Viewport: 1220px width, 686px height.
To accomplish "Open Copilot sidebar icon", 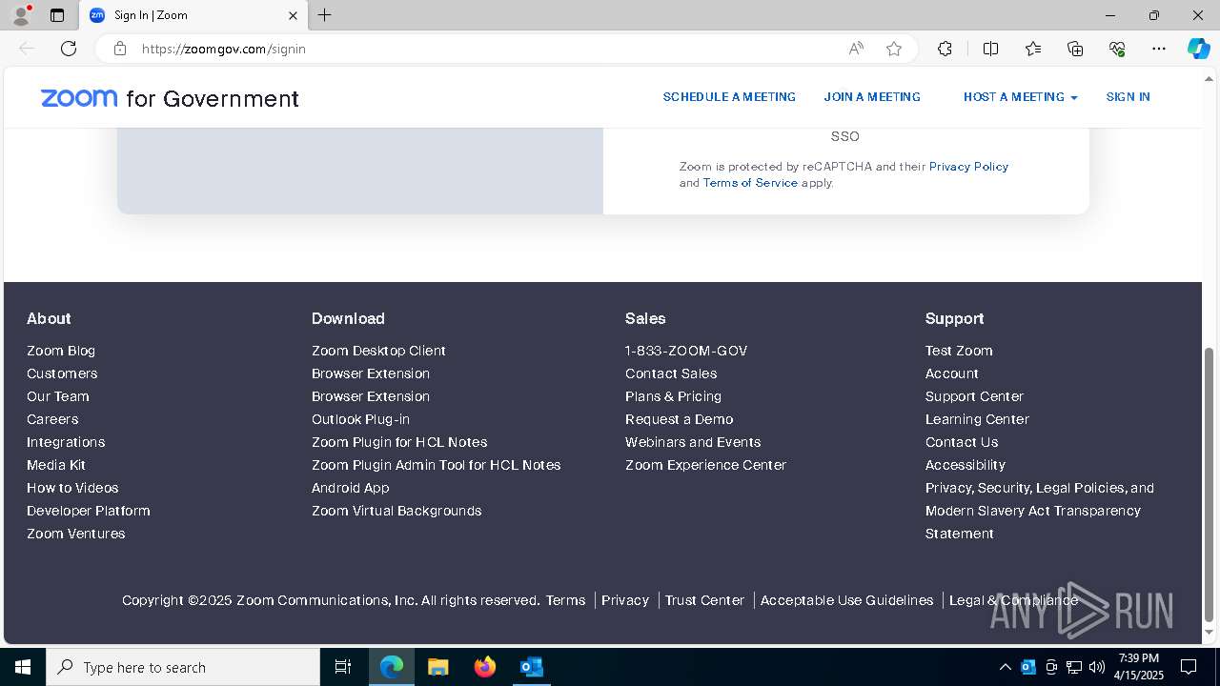I will (x=1198, y=49).
